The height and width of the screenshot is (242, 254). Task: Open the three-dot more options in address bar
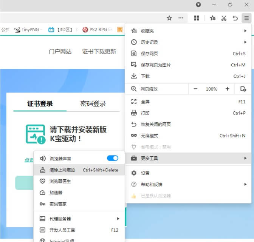(181, 18)
